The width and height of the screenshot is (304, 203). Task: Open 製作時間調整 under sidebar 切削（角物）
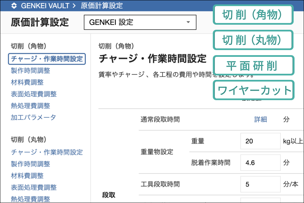(30, 71)
